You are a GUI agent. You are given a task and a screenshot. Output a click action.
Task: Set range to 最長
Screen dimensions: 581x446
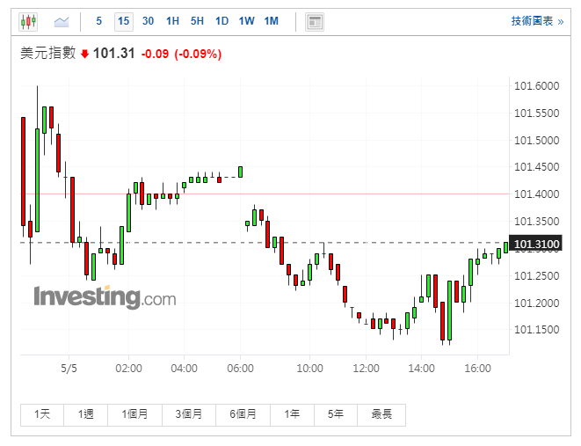[381, 414]
